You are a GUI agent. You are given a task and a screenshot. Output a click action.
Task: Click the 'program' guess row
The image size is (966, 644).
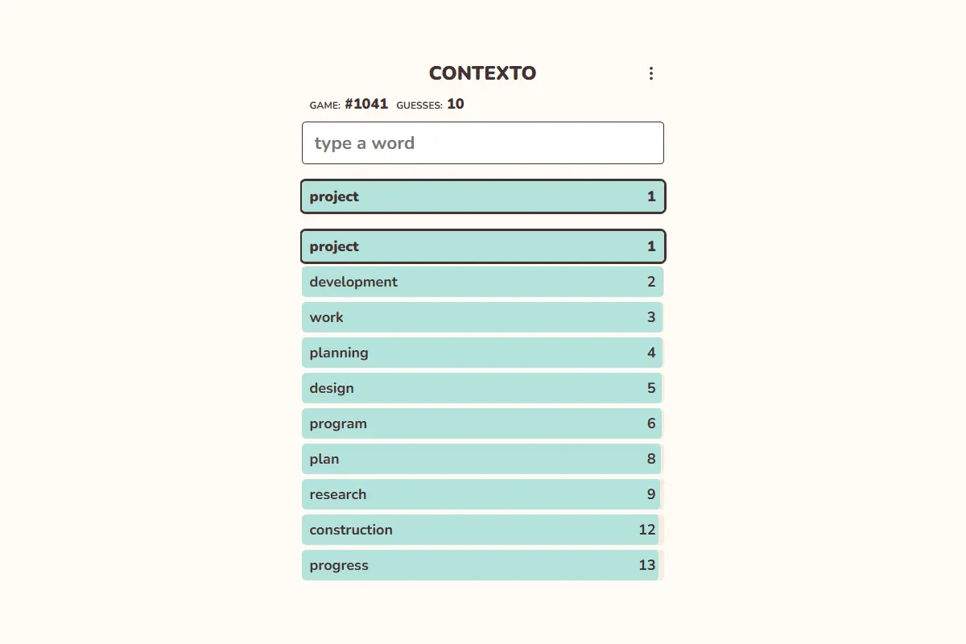tap(482, 423)
